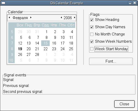
Task: Advance to next month arrow after Февраля
Action: point(31,18)
